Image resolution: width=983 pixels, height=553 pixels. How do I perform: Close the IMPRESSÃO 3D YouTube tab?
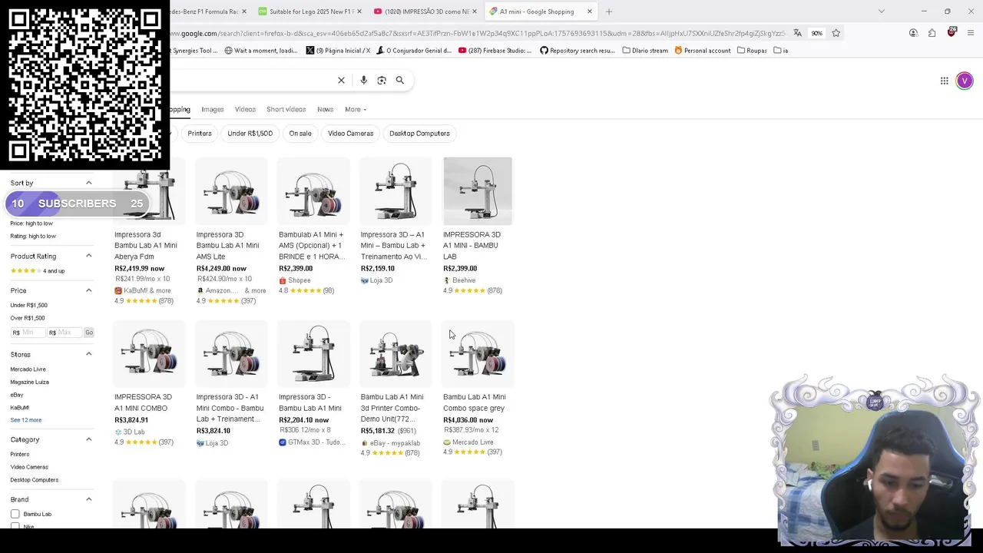pos(475,12)
